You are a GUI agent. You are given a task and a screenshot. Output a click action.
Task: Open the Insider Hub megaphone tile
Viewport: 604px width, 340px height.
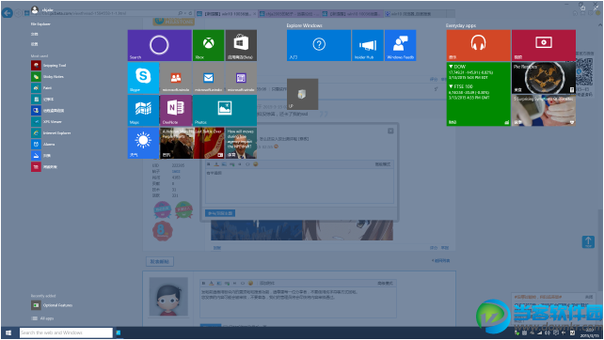point(368,45)
